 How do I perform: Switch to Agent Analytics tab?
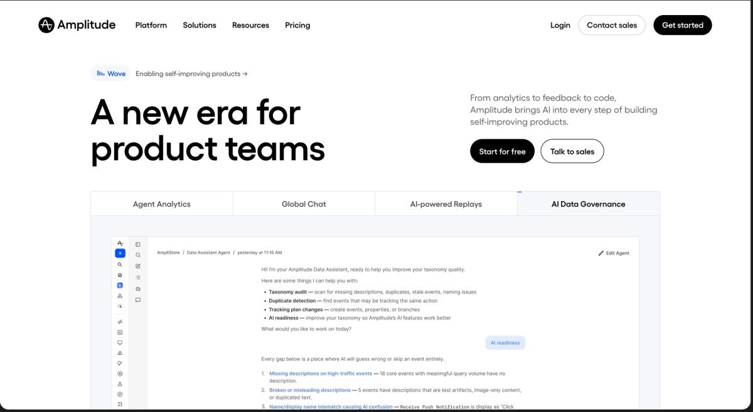click(162, 204)
